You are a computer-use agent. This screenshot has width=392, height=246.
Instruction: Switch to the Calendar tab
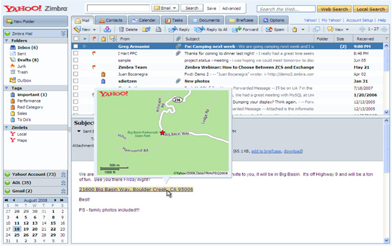[x=143, y=20]
